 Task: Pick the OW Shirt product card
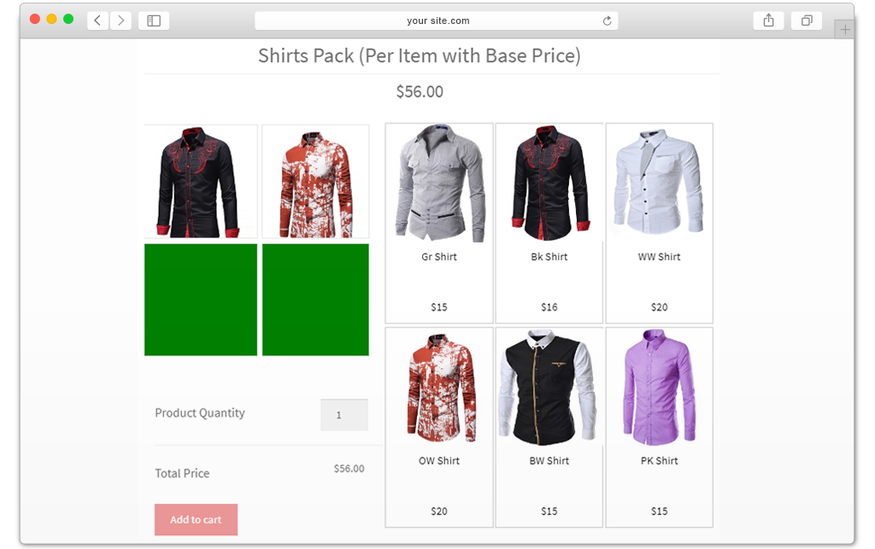pyautogui.click(x=439, y=427)
